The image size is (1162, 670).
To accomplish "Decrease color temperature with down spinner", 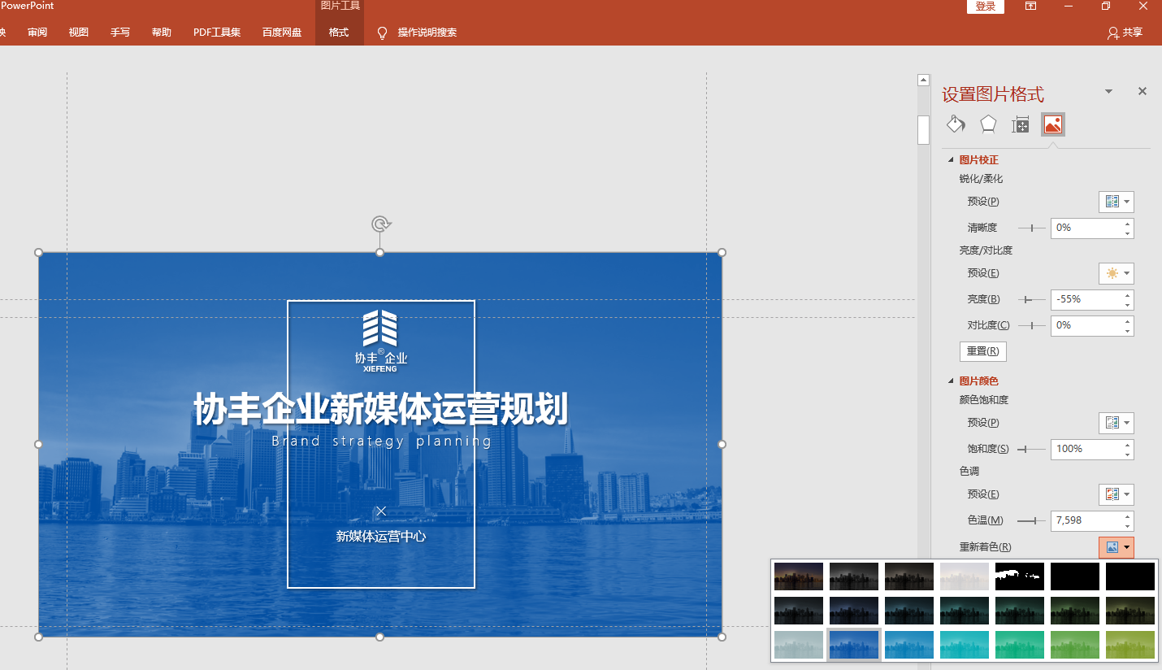I will coord(1128,526).
